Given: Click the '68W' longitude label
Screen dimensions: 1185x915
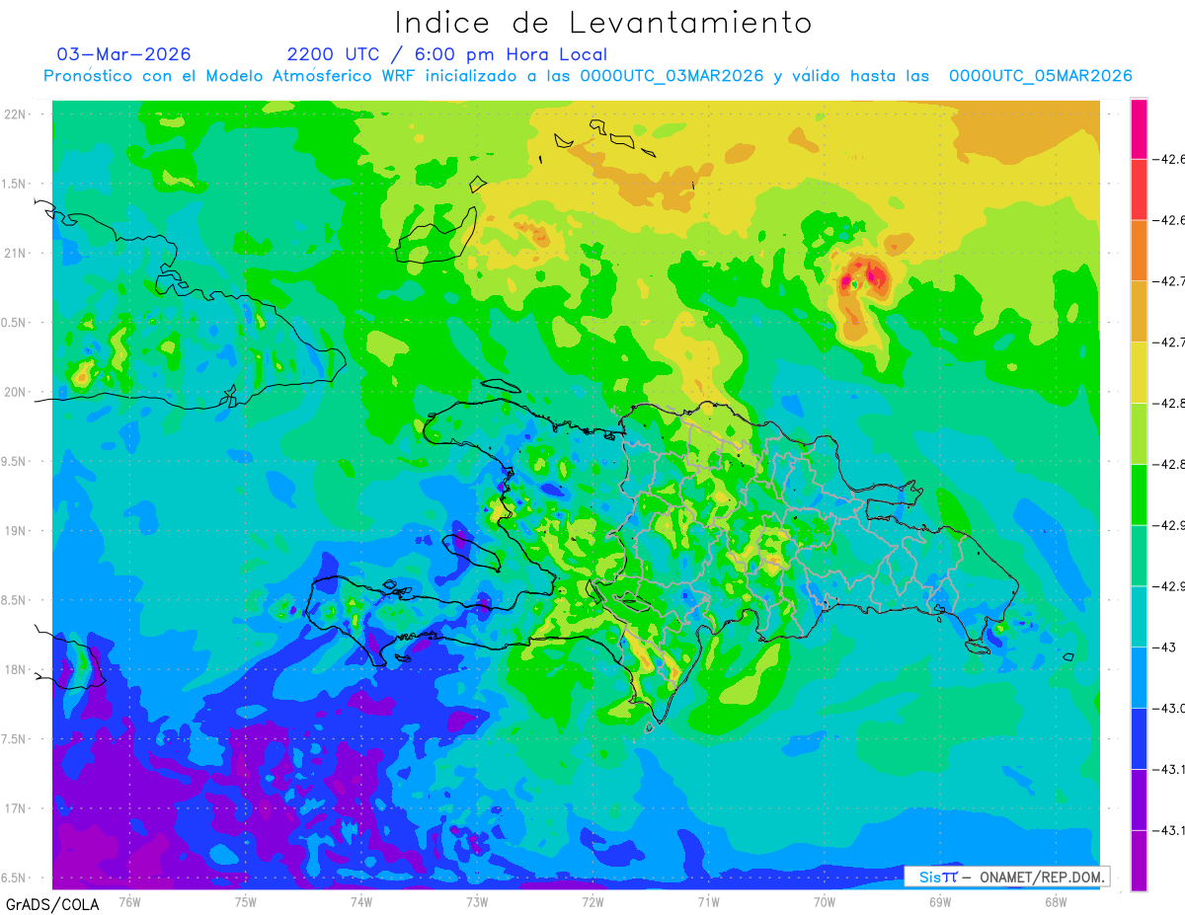Looking at the screenshot, I should (1056, 901).
